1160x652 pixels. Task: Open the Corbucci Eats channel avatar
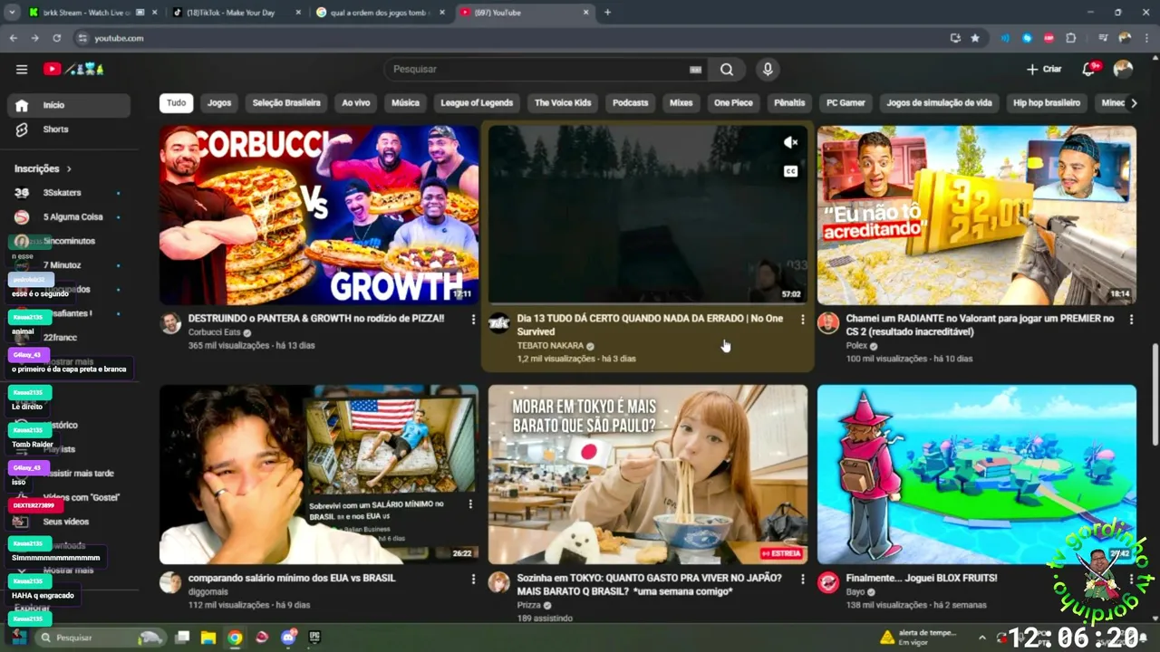coord(170,323)
